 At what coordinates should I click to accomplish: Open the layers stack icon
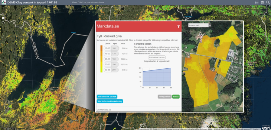click(262, 2)
